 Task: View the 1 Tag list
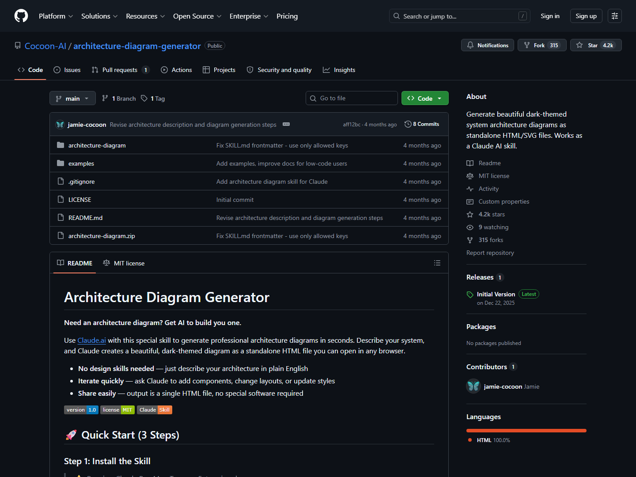153,98
